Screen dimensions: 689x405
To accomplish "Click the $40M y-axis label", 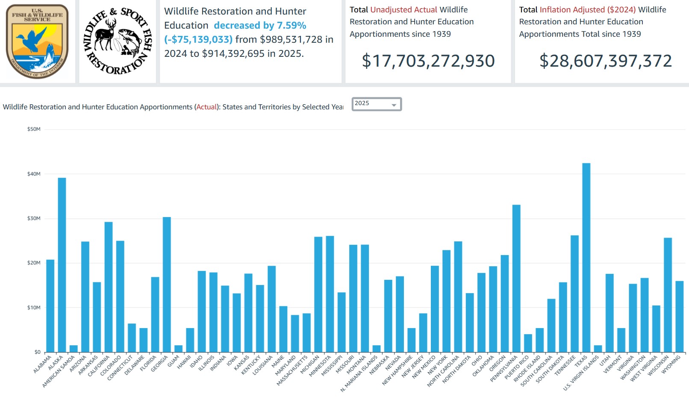I will [x=34, y=174].
